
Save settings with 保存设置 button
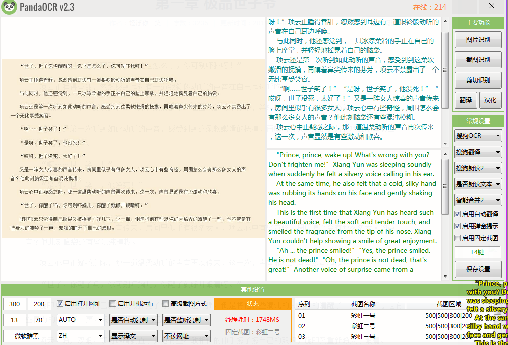tap(478, 269)
